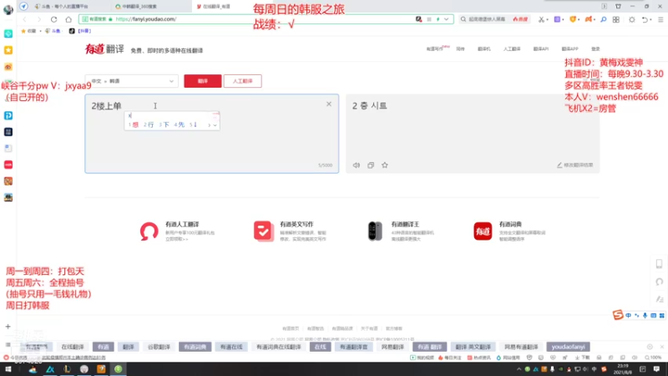Click the browser address bar URL
Viewport: 668px width, 376px height.
pos(146,19)
